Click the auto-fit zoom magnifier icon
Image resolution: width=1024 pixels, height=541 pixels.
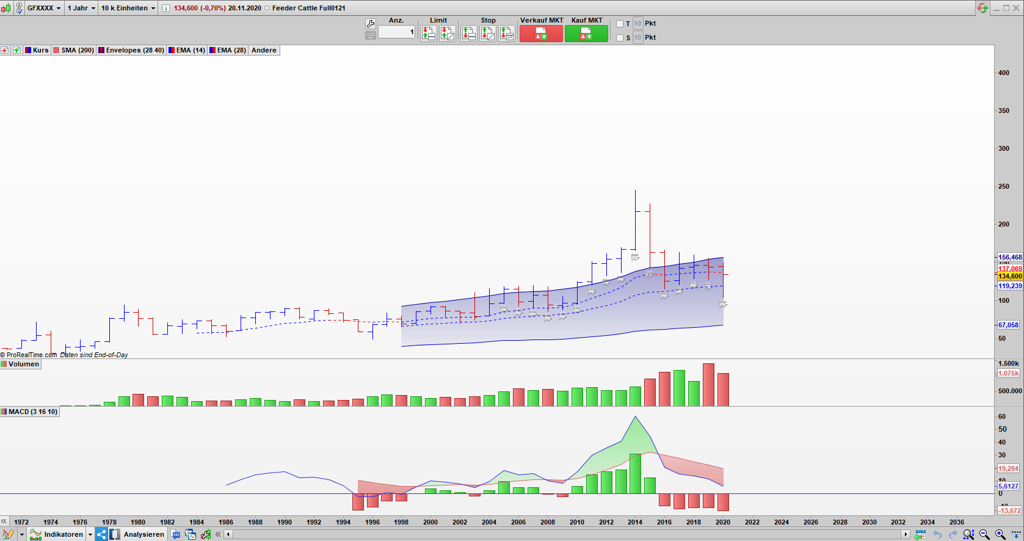[x=968, y=534]
